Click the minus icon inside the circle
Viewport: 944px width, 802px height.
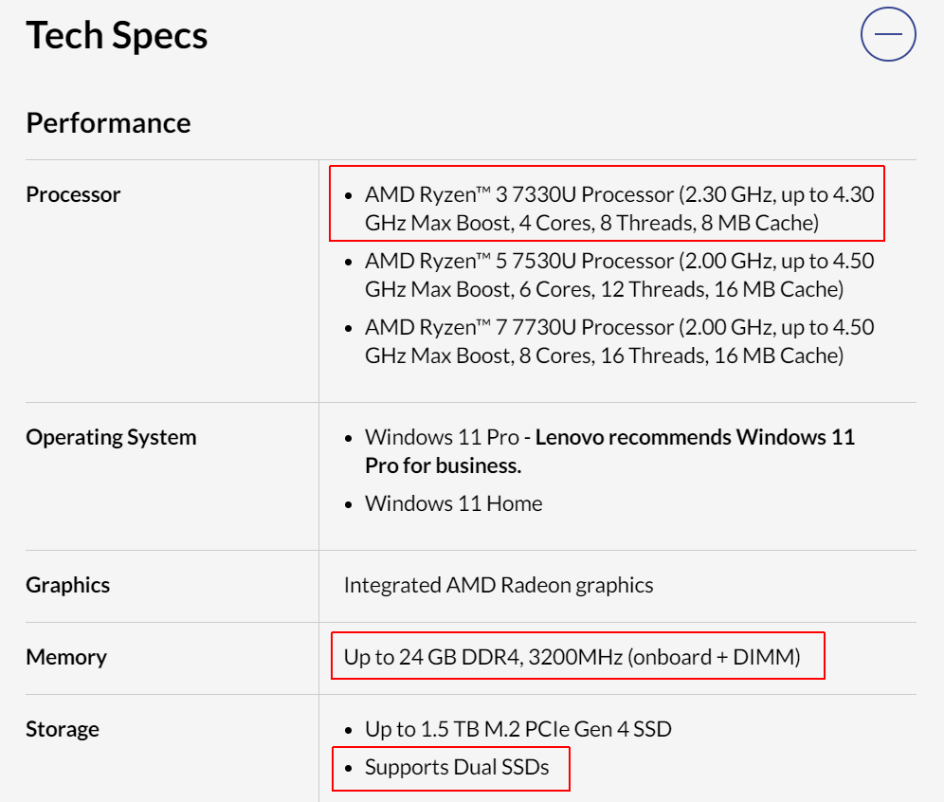tap(888, 34)
